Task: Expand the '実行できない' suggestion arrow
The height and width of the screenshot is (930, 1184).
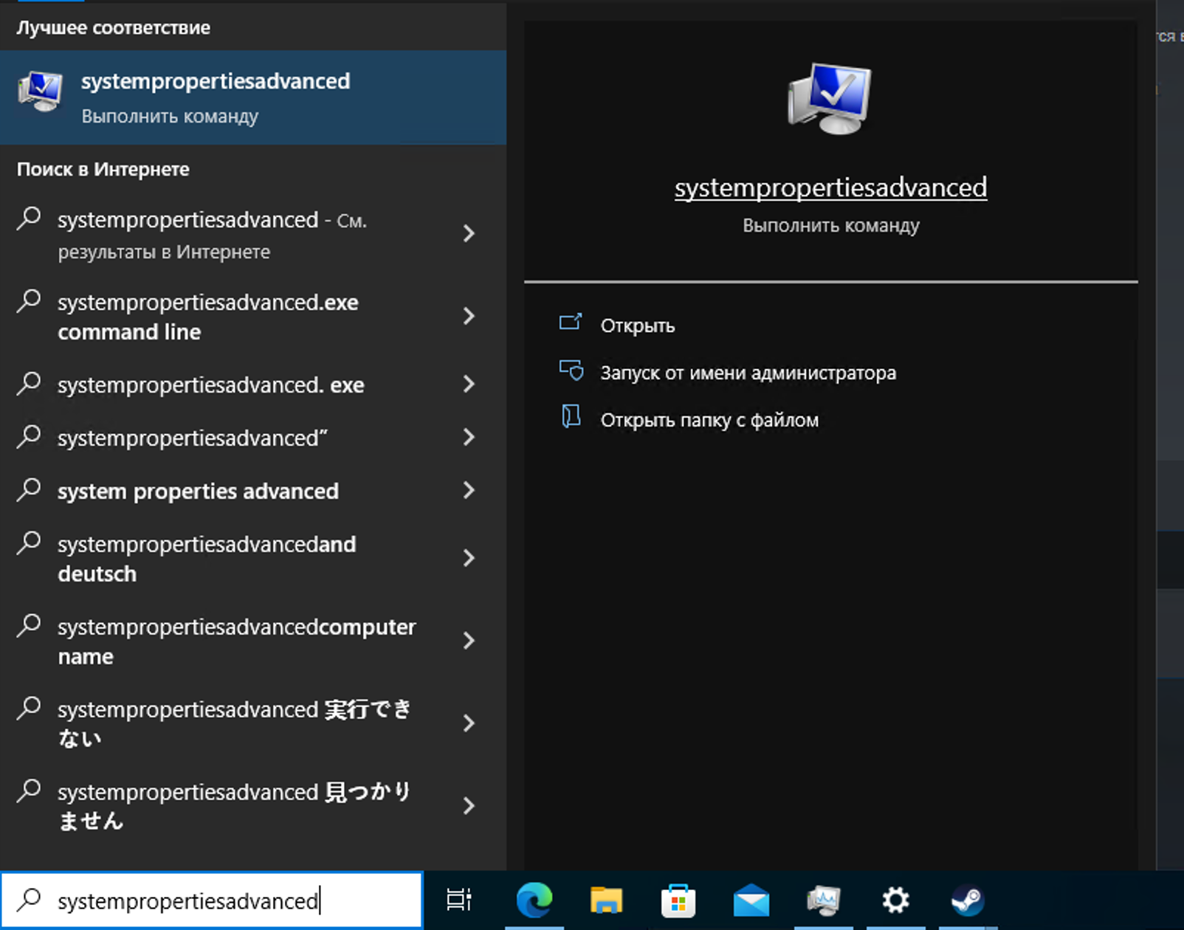Action: coord(469,723)
